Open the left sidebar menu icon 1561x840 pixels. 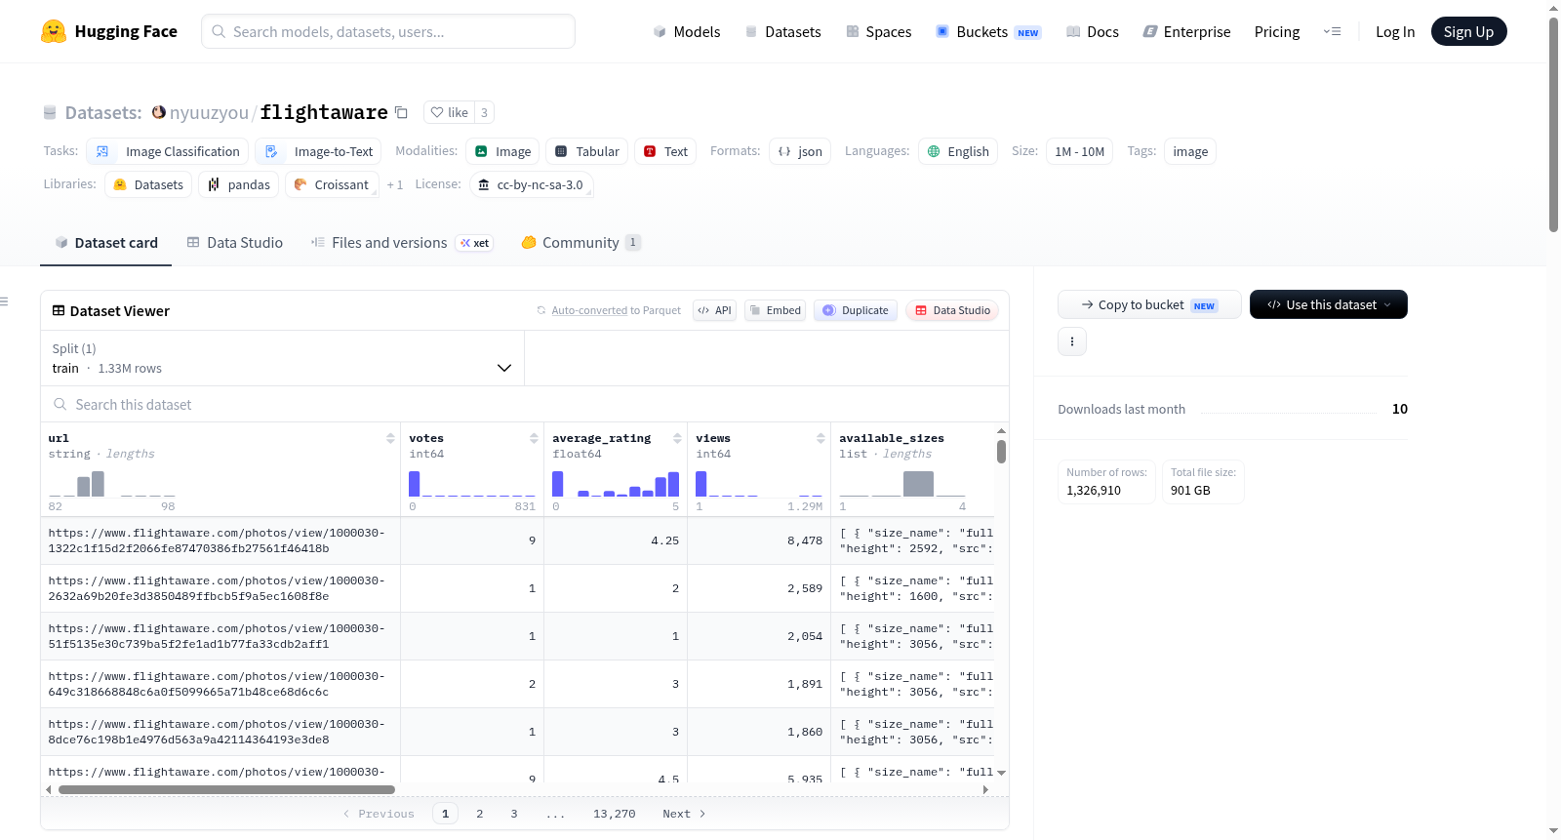pyautogui.click(x=5, y=301)
